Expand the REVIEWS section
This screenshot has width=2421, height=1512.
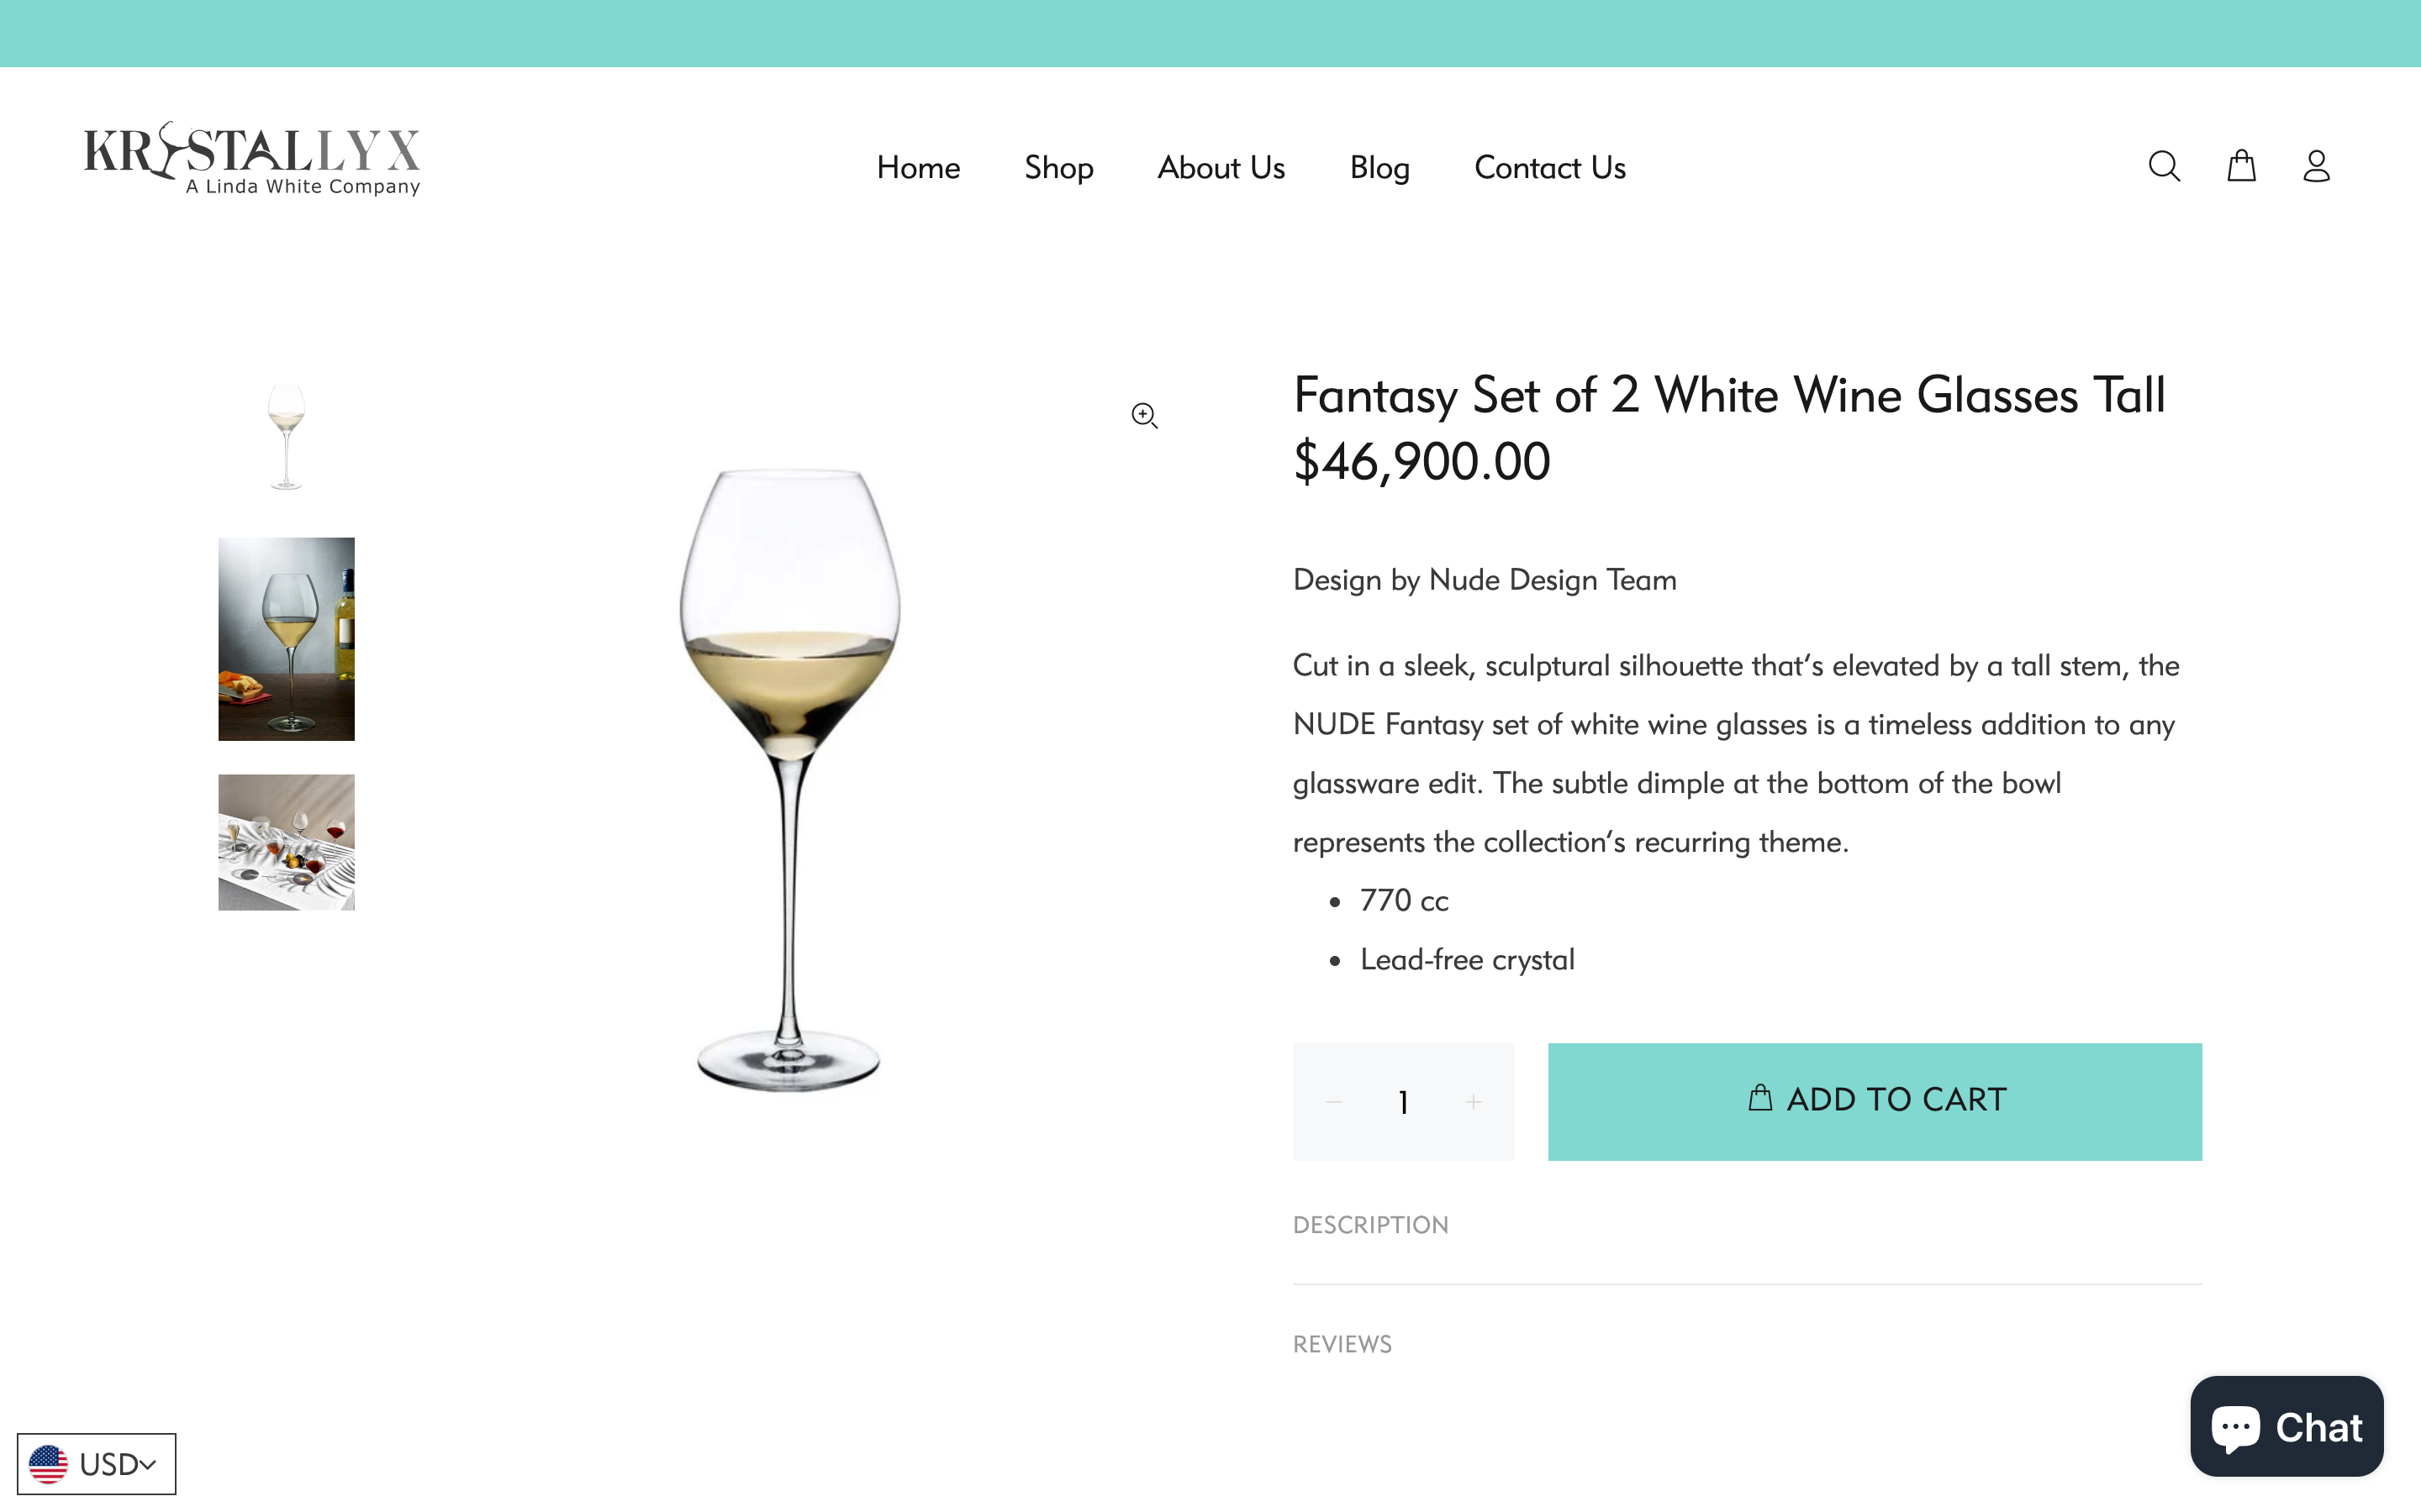[1342, 1344]
